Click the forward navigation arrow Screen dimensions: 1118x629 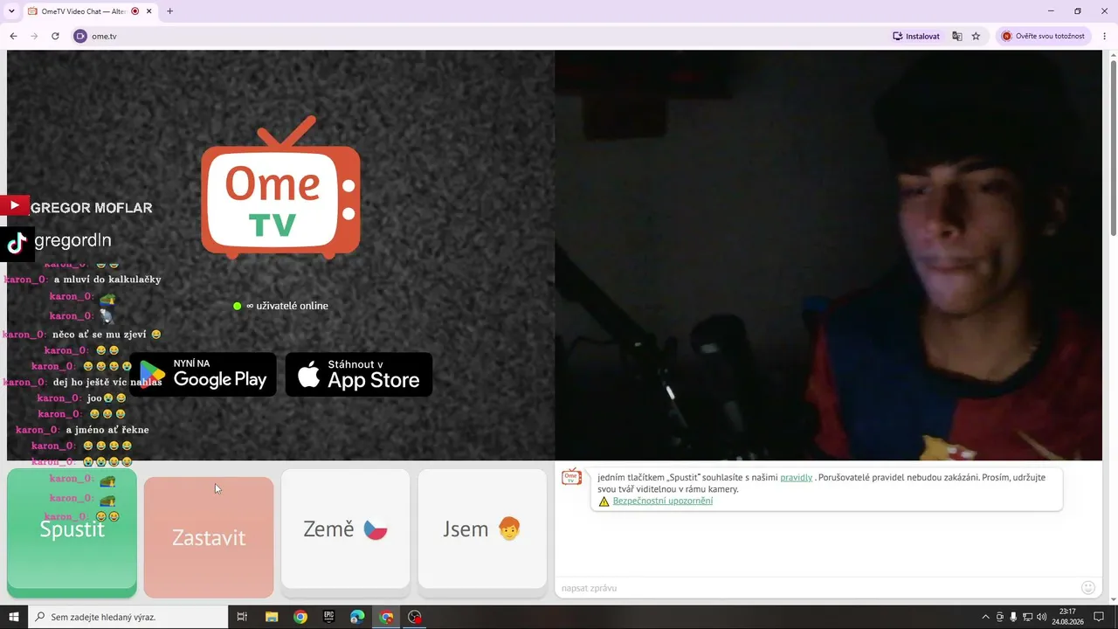tap(34, 36)
